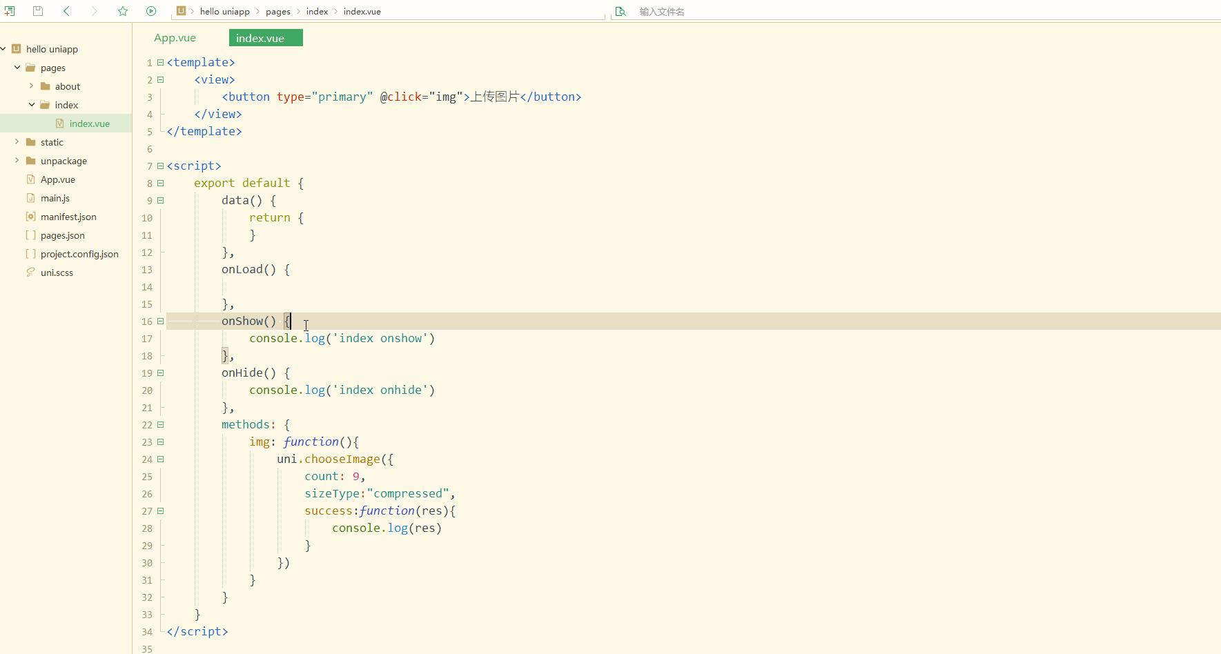The width and height of the screenshot is (1221, 654).
Task: Click the file search icon
Action: click(x=621, y=11)
